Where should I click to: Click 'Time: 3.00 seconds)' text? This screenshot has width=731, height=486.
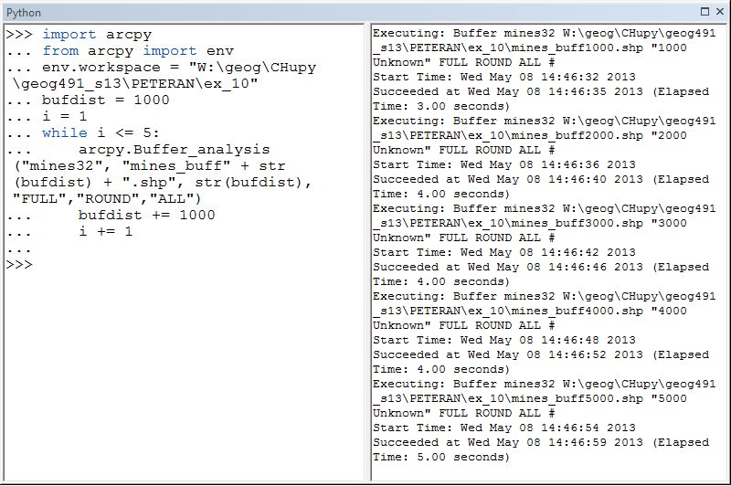441,106
